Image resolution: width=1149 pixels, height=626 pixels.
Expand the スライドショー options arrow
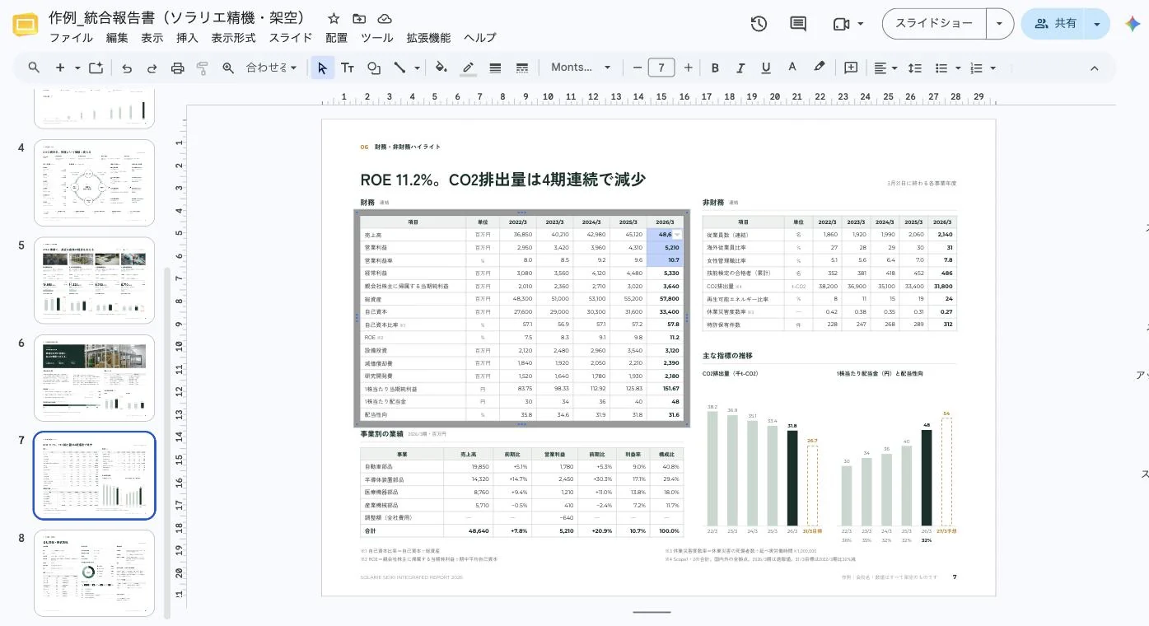tap(1000, 24)
